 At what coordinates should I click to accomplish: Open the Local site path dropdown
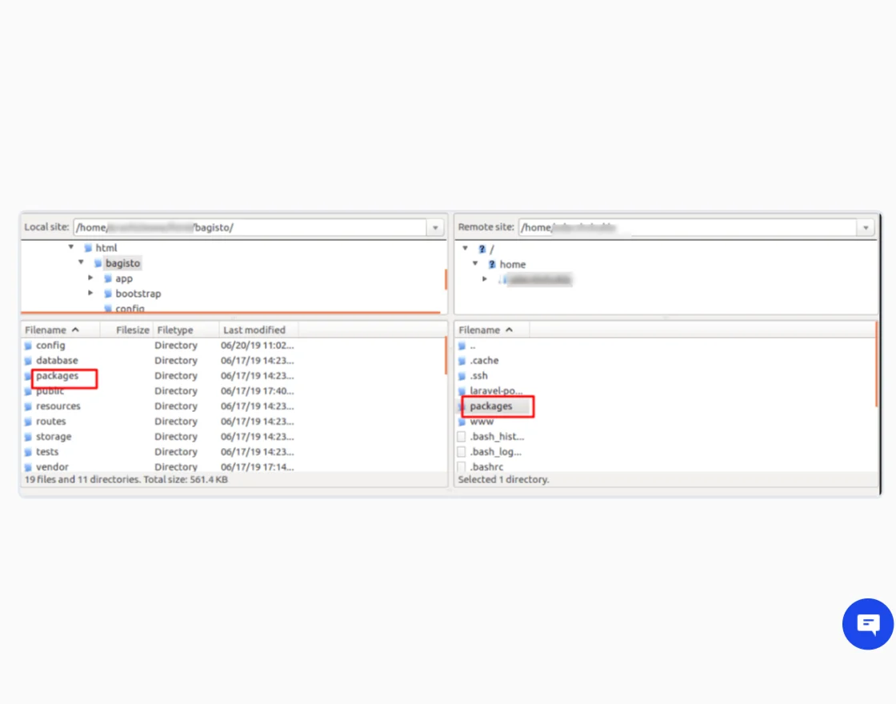point(435,227)
